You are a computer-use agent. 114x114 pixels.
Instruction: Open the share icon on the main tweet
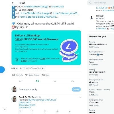click(x=72, y=81)
